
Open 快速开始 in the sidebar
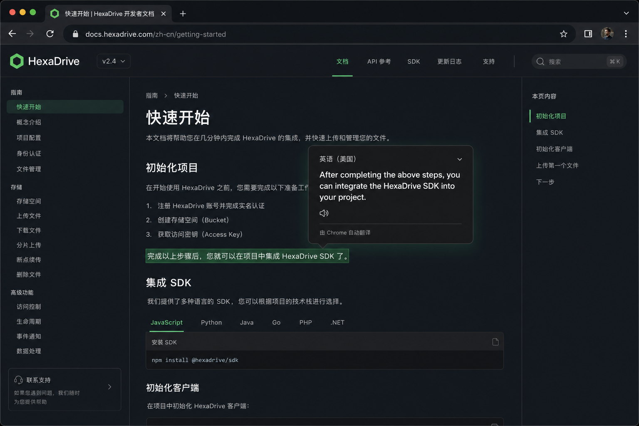coord(65,107)
